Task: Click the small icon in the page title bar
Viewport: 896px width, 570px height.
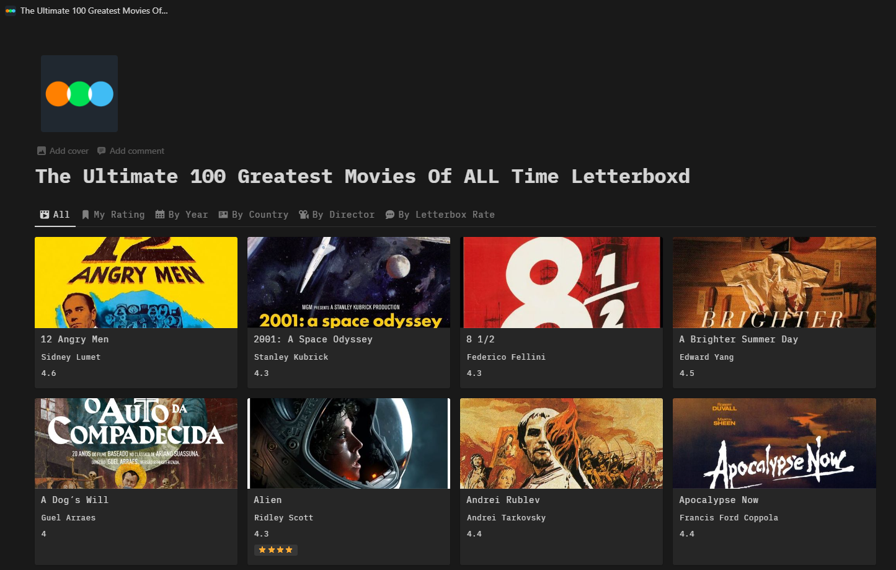Action: point(11,11)
